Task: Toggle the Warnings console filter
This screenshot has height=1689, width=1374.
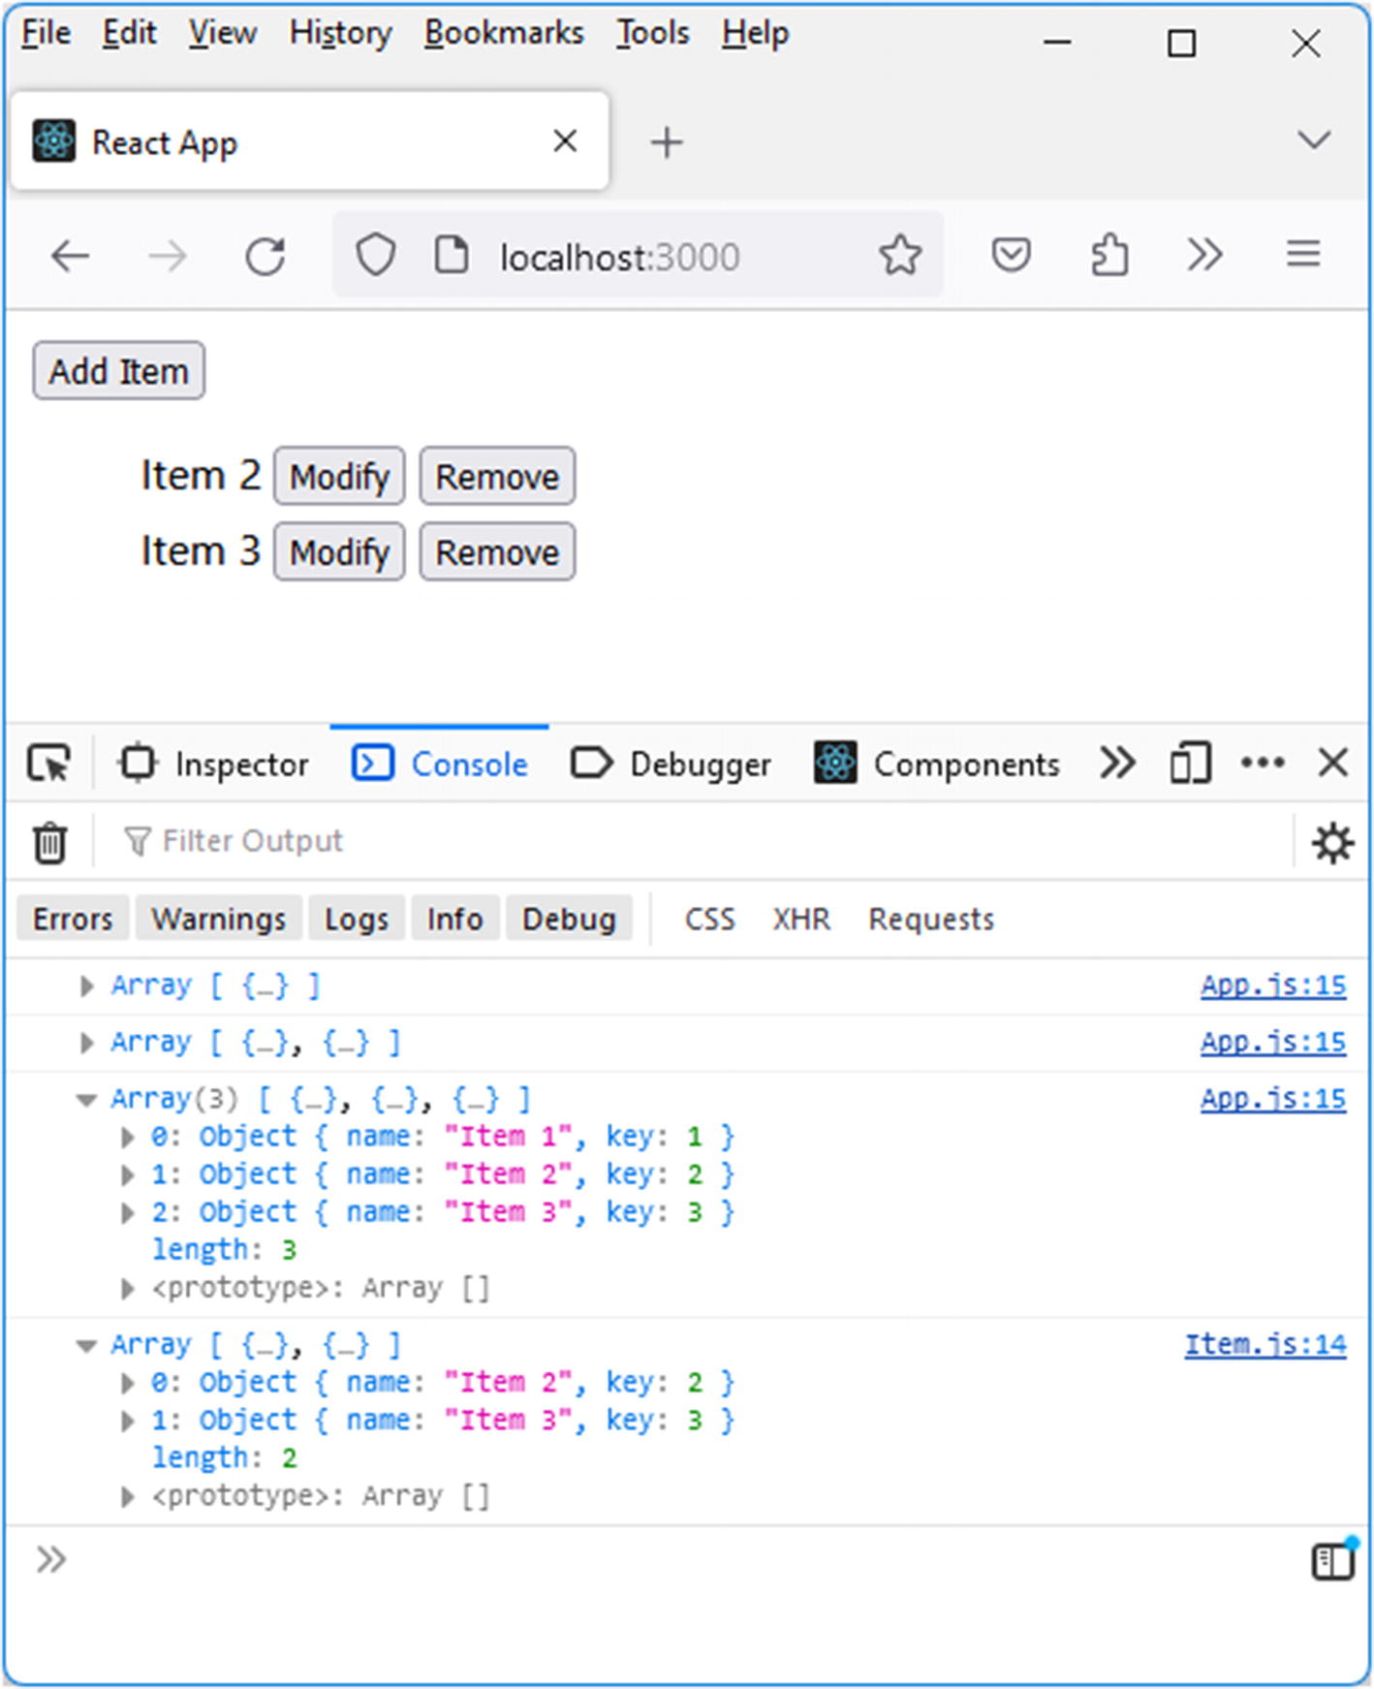Action: tap(219, 919)
